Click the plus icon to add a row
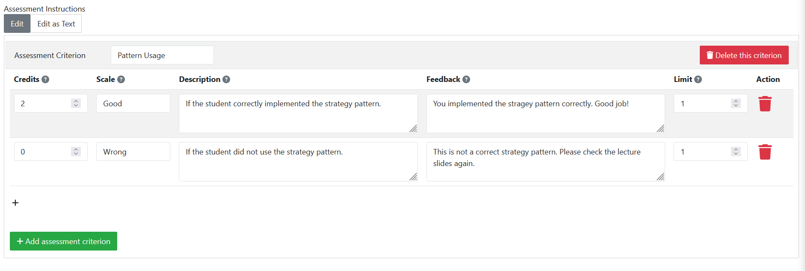 (x=15, y=203)
